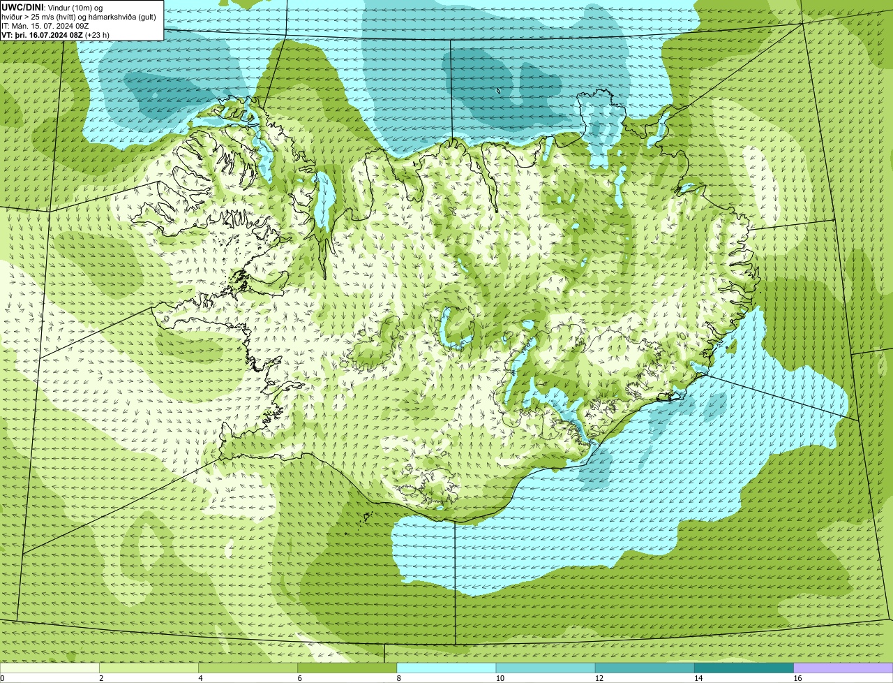Click the pale yellow 0–2 m/s legend swatch

[x=50, y=668]
